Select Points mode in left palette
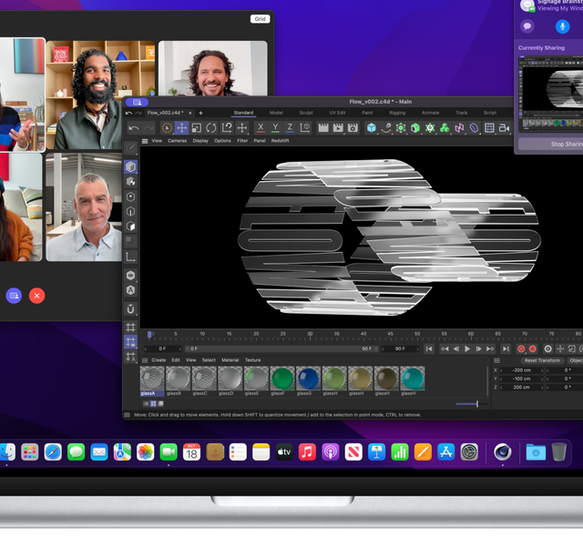 pyautogui.click(x=130, y=196)
